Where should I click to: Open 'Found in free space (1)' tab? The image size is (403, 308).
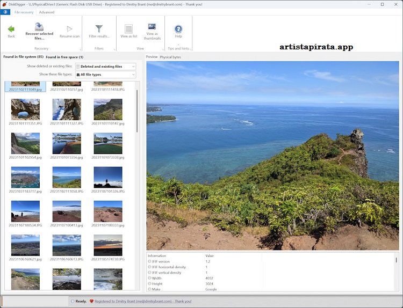pos(64,57)
